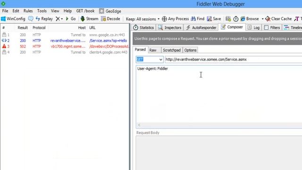The image size is (302, 170).
Task: Open Keep: All sessions dropdown
Action: (143, 19)
